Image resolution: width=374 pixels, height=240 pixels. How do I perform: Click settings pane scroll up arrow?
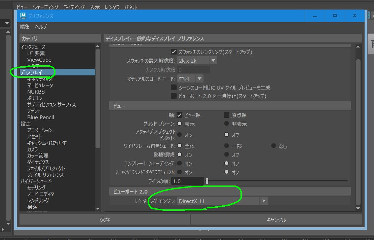click(x=358, y=46)
